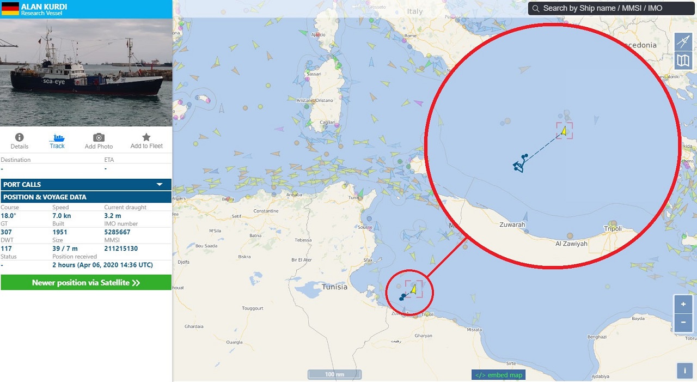Click the Add to Fleet star

point(146,137)
